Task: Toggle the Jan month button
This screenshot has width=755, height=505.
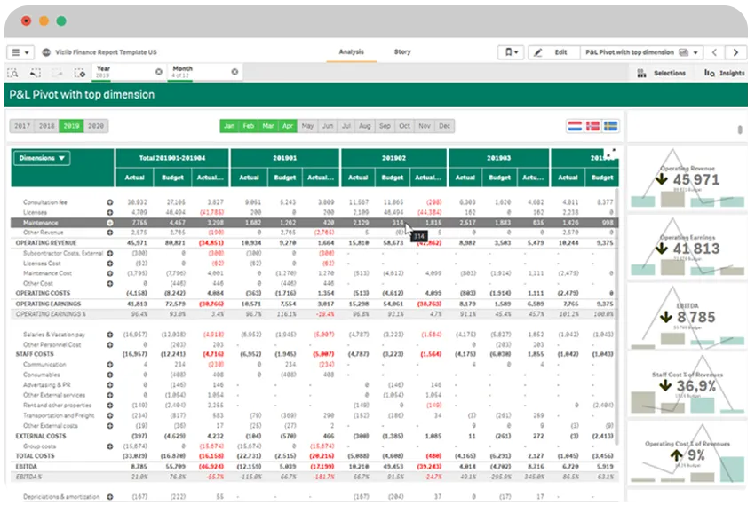Action: click(230, 127)
